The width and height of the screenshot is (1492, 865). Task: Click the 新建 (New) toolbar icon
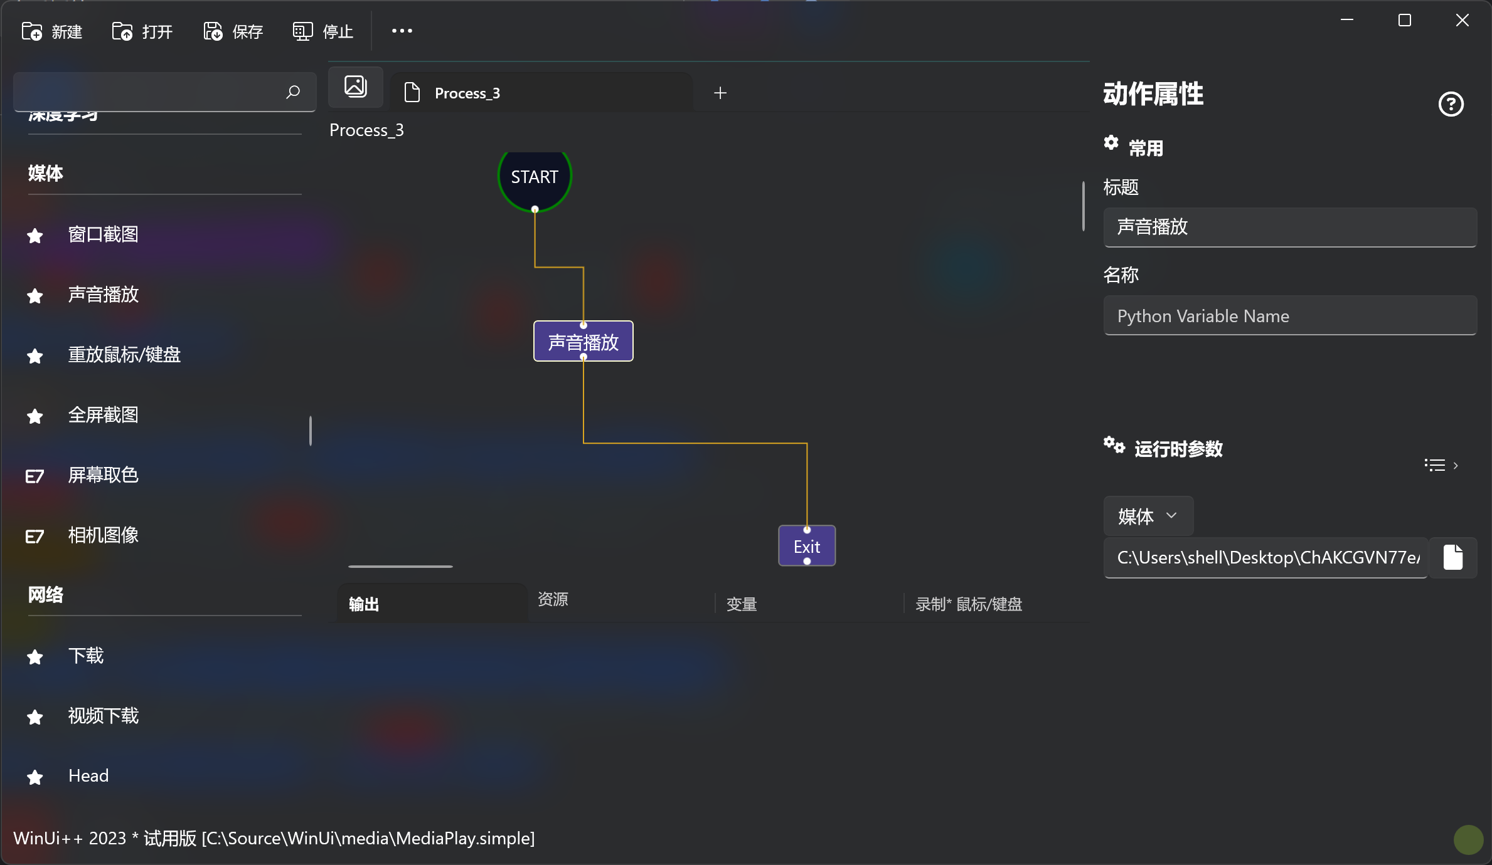tap(32, 31)
